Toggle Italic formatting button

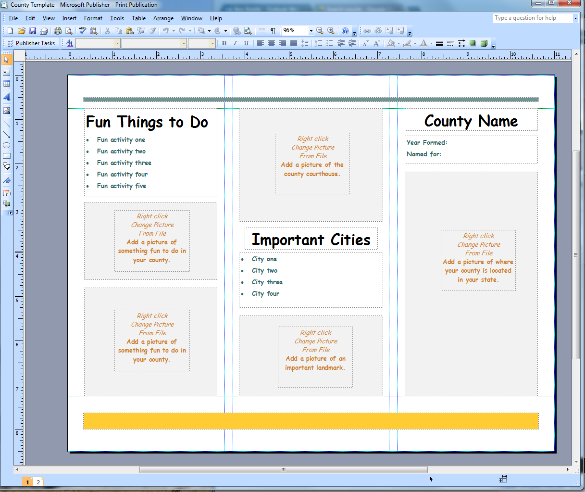[235, 43]
